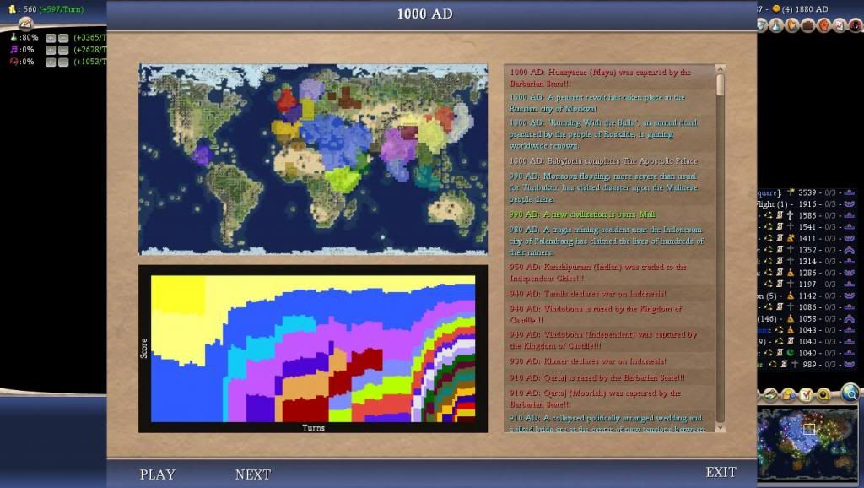The image size is (864, 488).
Task: Decrease culture rate with minus button
Action: [x=63, y=50]
